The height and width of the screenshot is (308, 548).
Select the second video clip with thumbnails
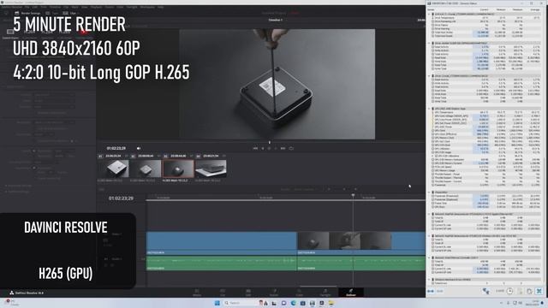pyautogui.click(x=361, y=243)
